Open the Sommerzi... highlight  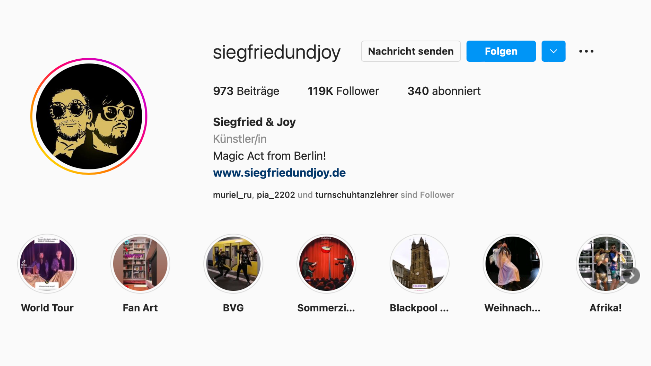coord(326,264)
